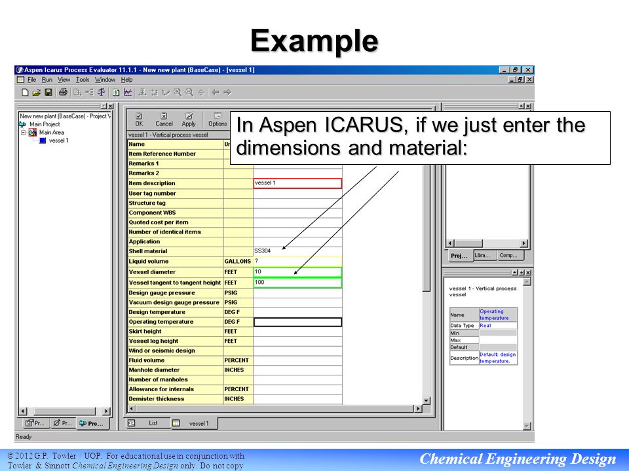The image size is (629, 471).
Task: Click the Cancel clipboard button
Action: [164, 119]
